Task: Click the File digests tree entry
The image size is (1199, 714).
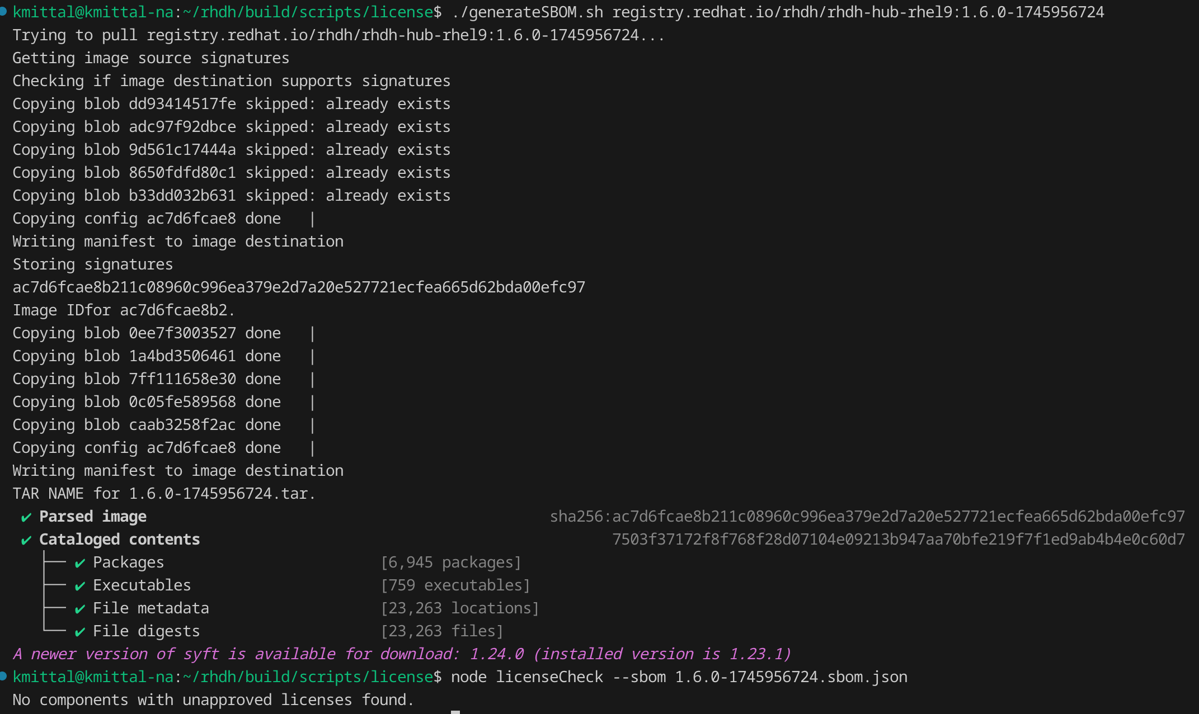Action: tap(146, 631)
